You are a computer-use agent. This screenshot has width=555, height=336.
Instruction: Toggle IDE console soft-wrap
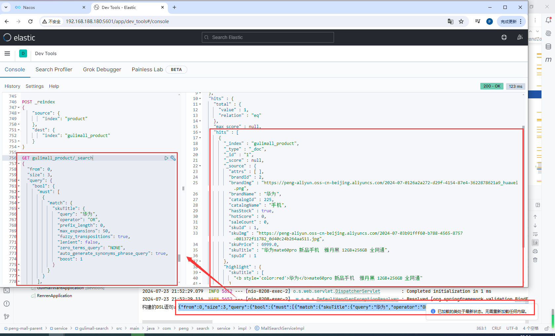535,234
